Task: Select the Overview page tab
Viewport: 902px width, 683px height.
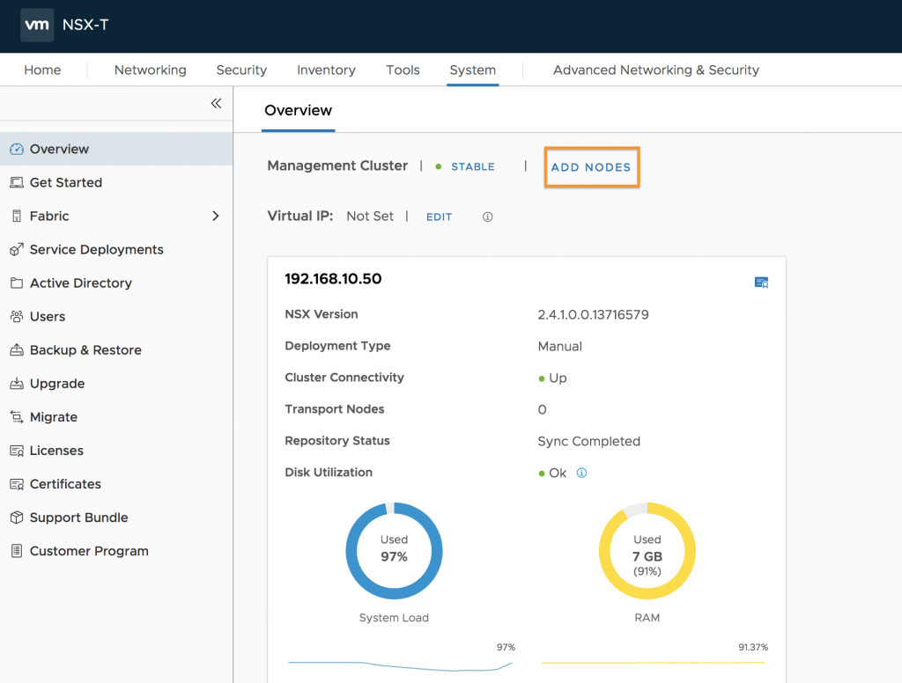Action: (298, 110)
